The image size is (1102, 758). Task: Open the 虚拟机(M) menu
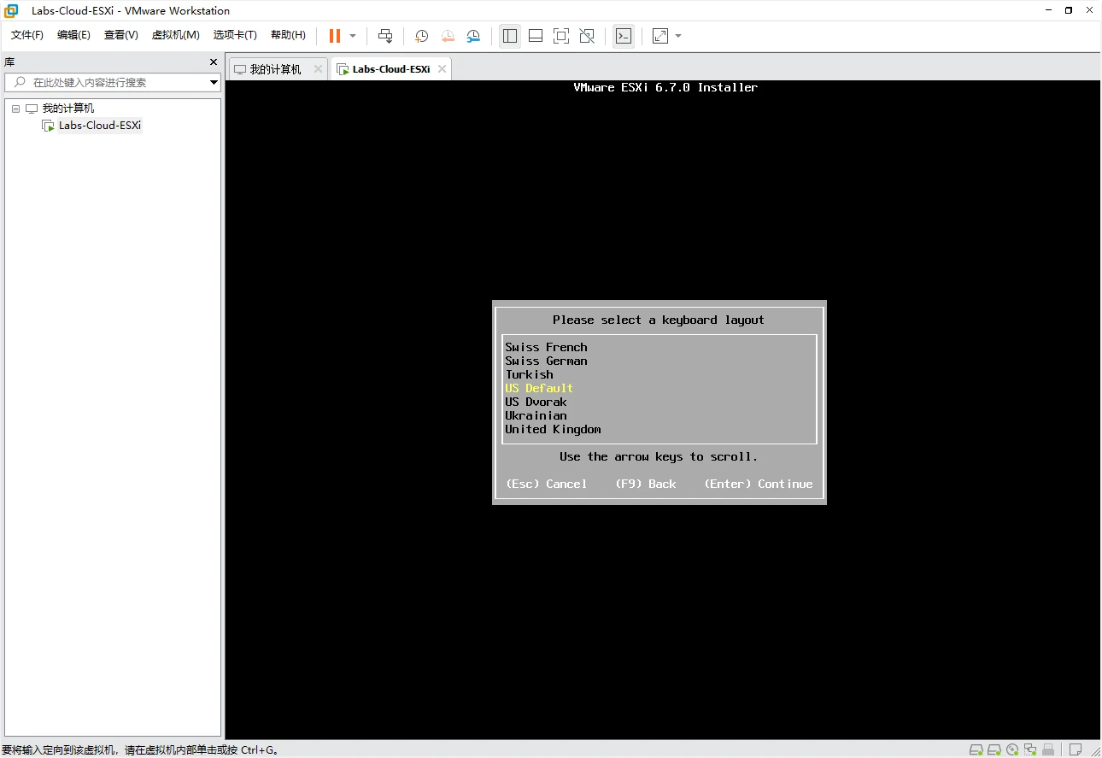click(x=175, y=35)
